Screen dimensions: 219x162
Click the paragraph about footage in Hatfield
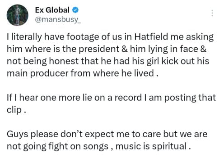[x=110, y=55]
